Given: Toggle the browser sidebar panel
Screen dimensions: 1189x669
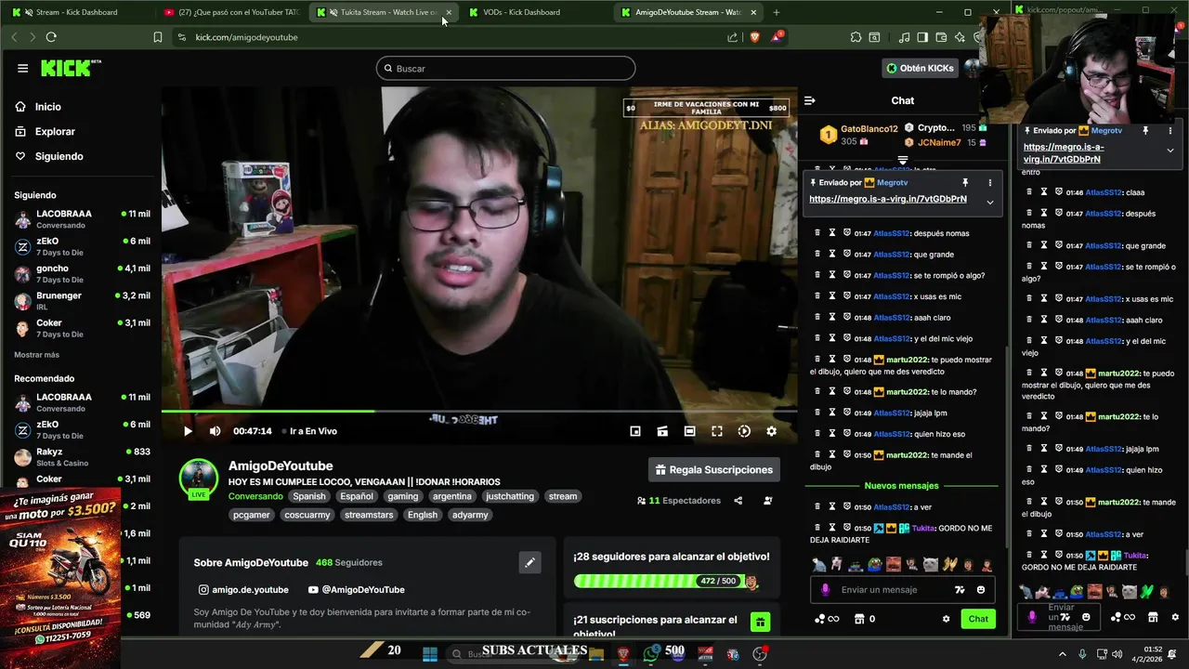Looking at the screenshot, I should [922, 37].
